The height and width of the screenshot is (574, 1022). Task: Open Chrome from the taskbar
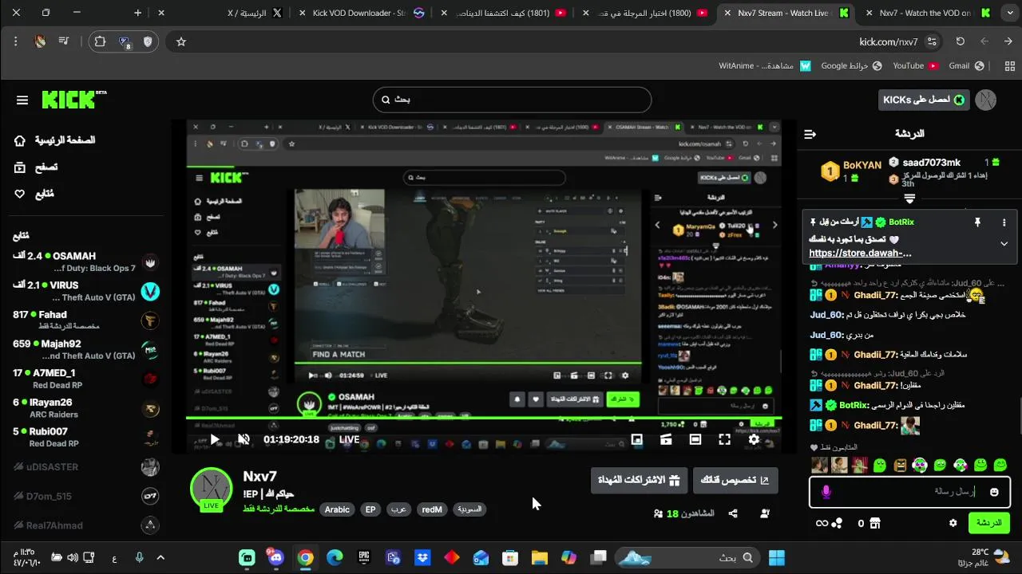(x=306, y=558)
